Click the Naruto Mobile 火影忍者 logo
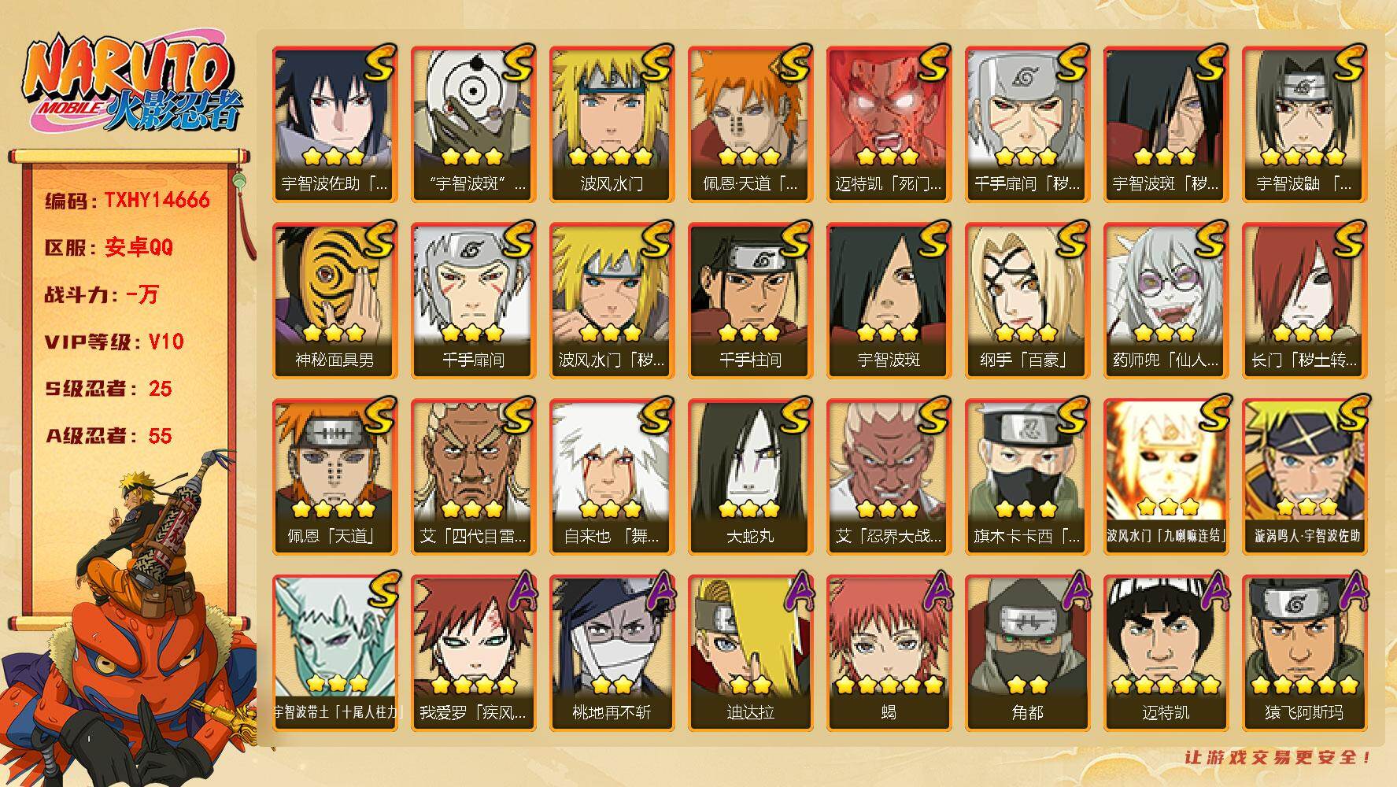The image size is (1397, 787). coord(131,84)
